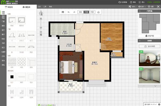Image resolution: width=161 pixels, height=106 pixels.
Task: Open bedroom (卧室) sidebar category
Action: click(3, 39)
